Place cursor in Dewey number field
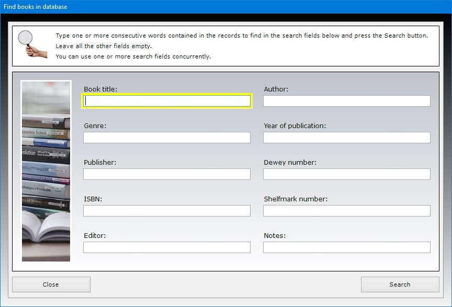 tap(346, 174)
